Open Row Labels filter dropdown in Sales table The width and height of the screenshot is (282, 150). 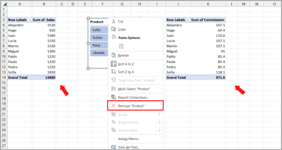click(x=30, y=20)
